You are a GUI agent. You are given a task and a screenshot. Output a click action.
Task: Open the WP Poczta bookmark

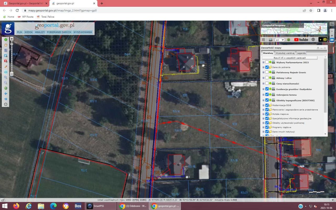(x=25, y=17)
